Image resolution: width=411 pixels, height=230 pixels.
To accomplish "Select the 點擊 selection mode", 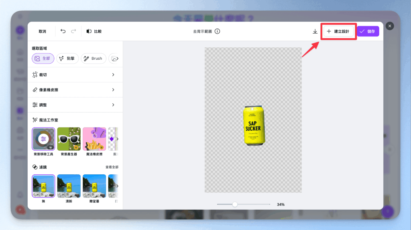I will (67, 59).
